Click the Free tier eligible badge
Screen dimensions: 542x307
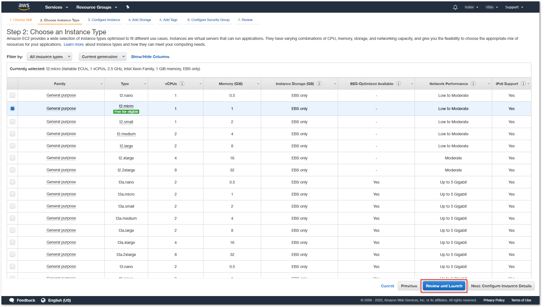click(126, 112)
